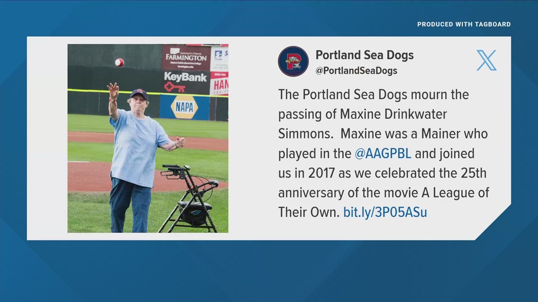This screenshot has height=302, width=538.
Task: Open the Portland Sea Dogs profile avatar
Action: (293, 61)
